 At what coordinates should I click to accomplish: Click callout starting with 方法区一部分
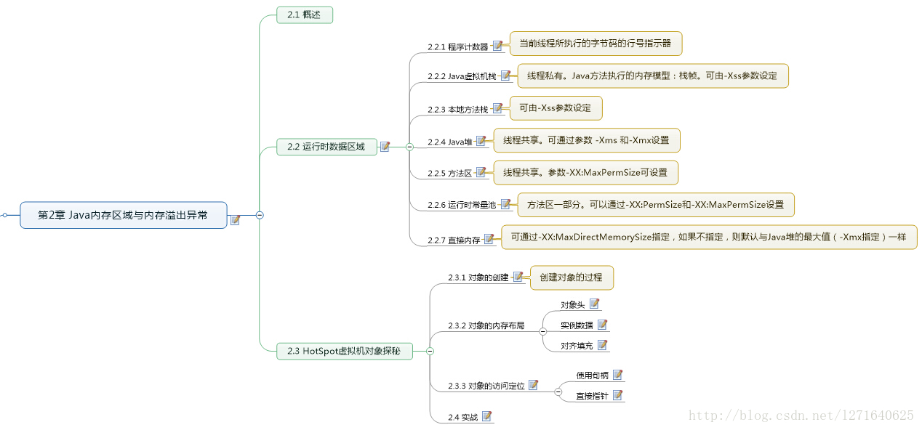(x=656, y=204)
